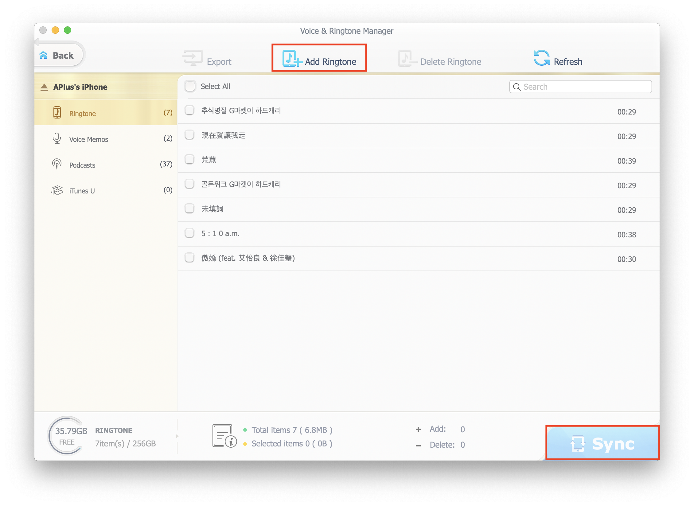Image resolution: width=694 pixels, height=506 pixels.
Task: Check the 골든위크 G마켓이 하드캐리 ringtone
Action: point(189,184)
